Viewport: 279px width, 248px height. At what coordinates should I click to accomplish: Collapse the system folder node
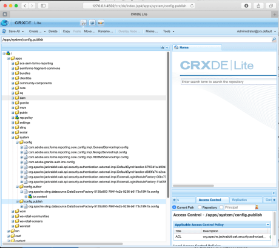click(x=13, y=137)
